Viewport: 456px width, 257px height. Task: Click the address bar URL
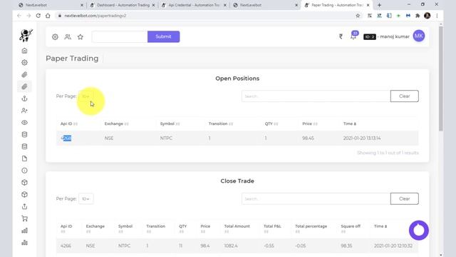95,16
